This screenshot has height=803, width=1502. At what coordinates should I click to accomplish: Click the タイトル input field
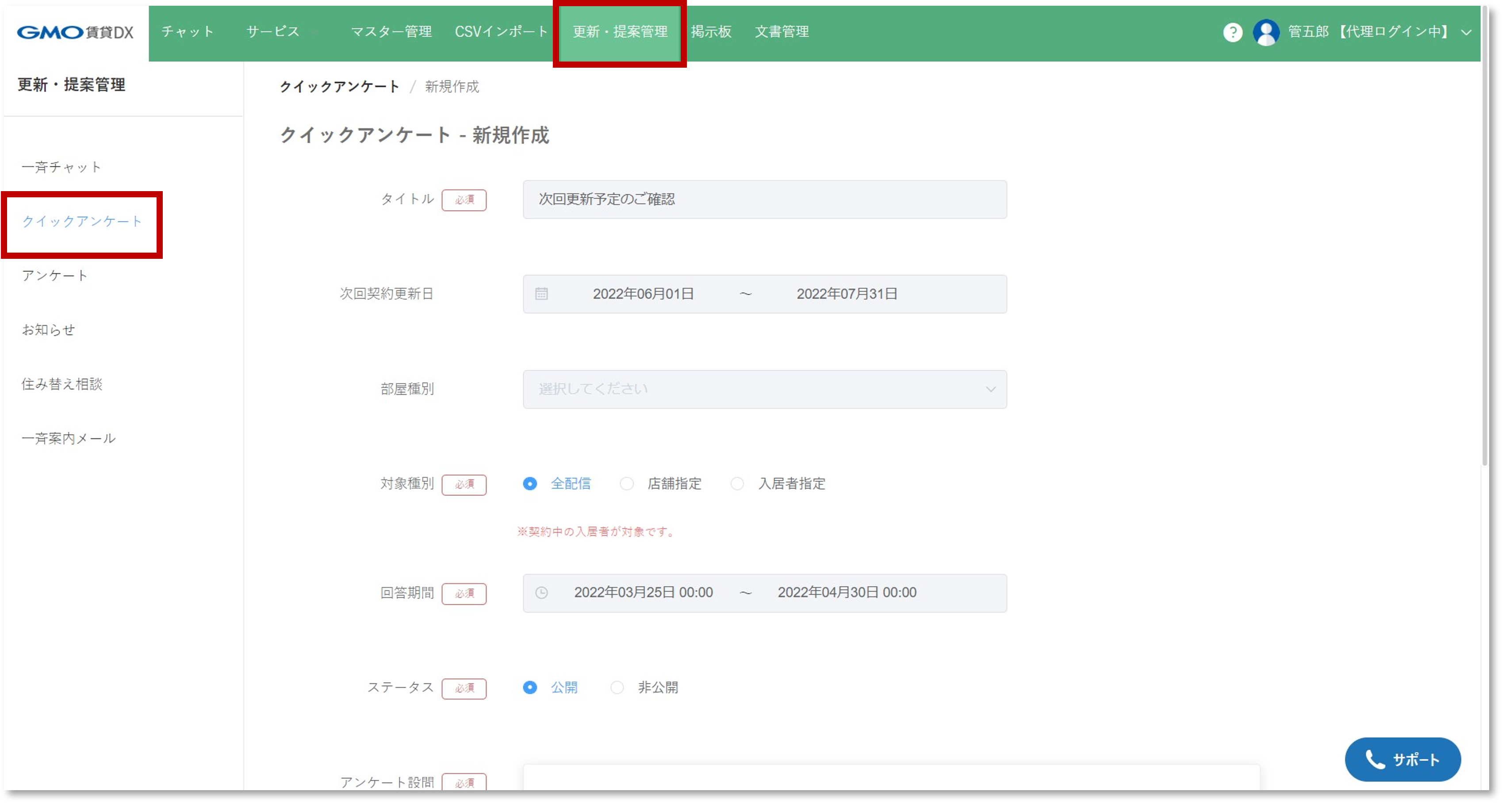[764, 200]
